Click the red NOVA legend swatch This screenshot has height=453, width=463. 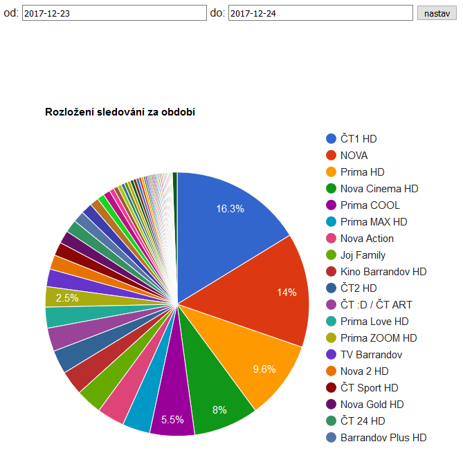[x=331, y=155]
